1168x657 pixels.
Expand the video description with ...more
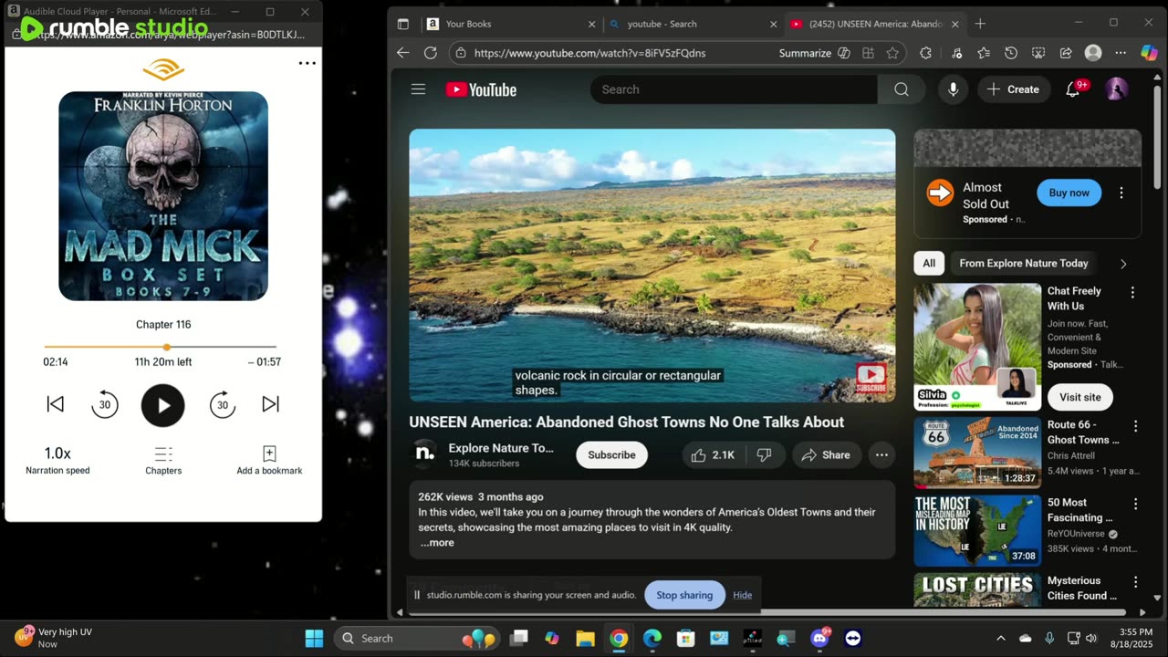(437, 543)
